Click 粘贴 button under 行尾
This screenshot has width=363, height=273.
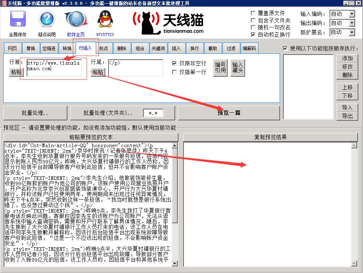(98, 72)
